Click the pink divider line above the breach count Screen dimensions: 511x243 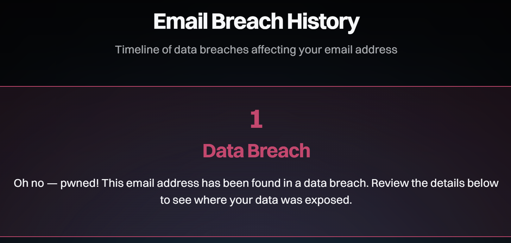255,86
